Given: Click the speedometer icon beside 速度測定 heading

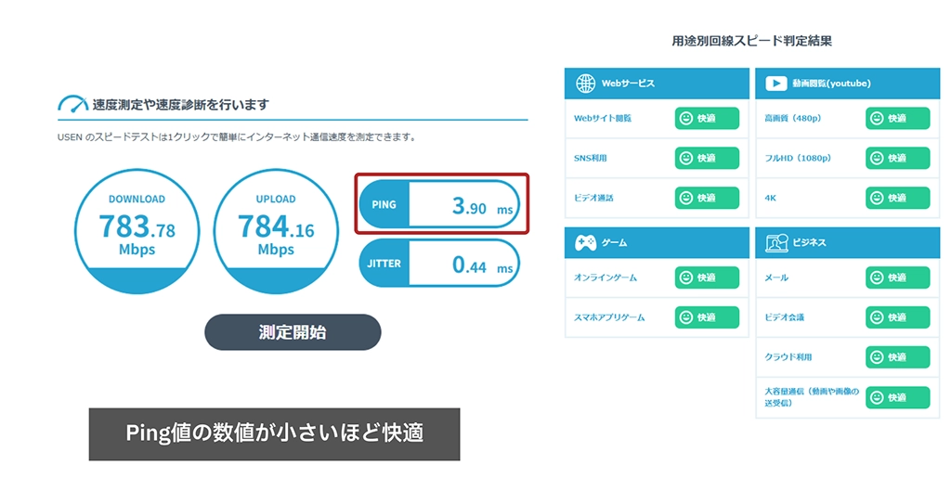Looking at the screenshot, I should click(72, 105).
